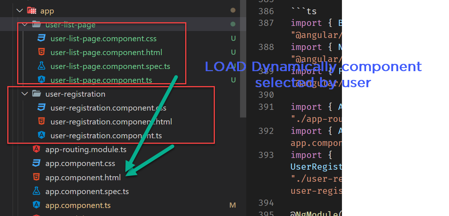Screen dimensions: 449x216
Task: Click HTML5 icon of app.component.html
Action: (x=36, y=177)
